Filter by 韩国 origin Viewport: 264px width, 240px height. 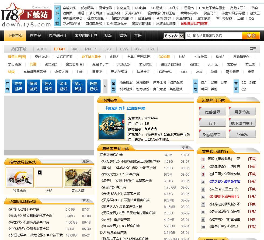point(204,89)
